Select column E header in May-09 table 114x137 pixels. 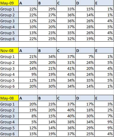[x=104, y=3]
